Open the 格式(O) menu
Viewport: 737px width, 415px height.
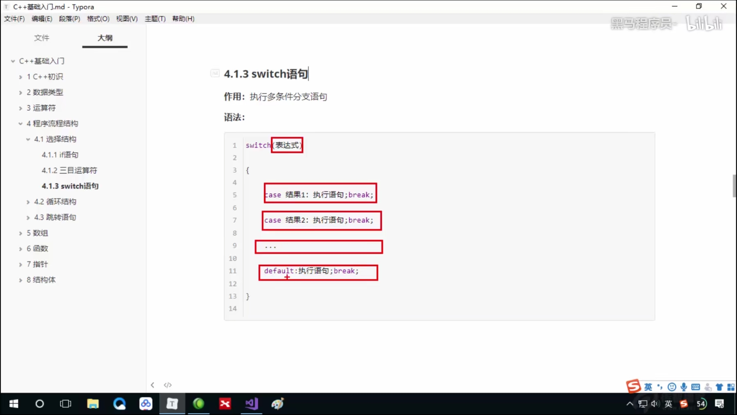98,18
